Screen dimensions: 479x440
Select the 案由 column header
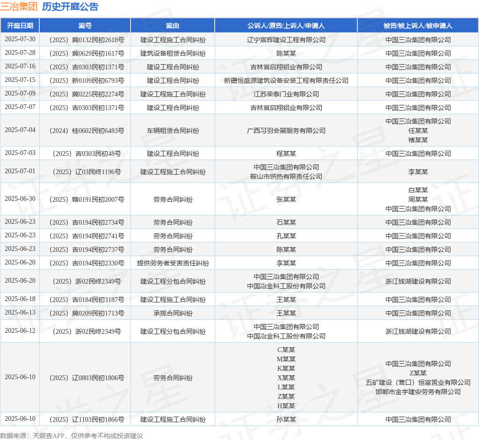[x=173, y=26]
